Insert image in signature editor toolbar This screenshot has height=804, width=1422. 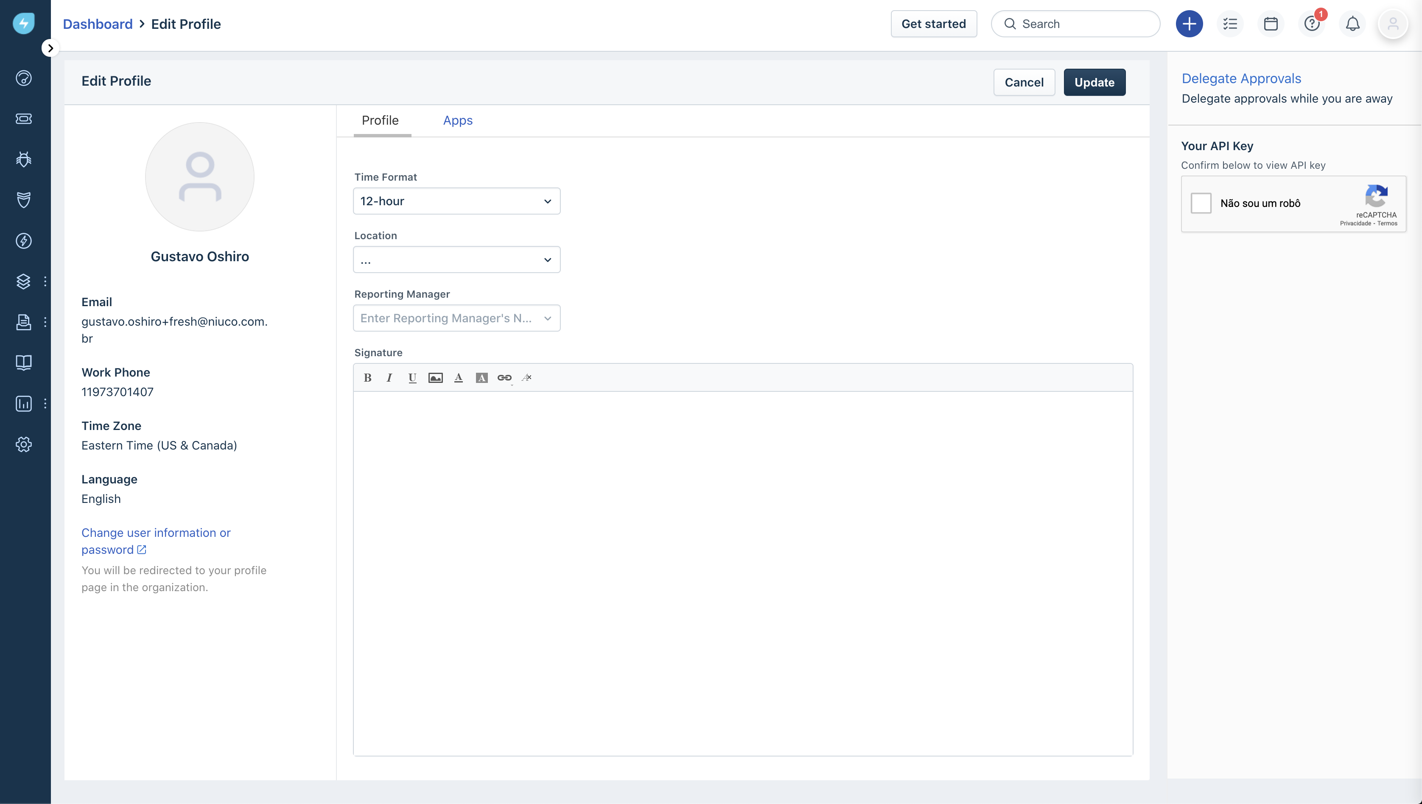[435, 378]
